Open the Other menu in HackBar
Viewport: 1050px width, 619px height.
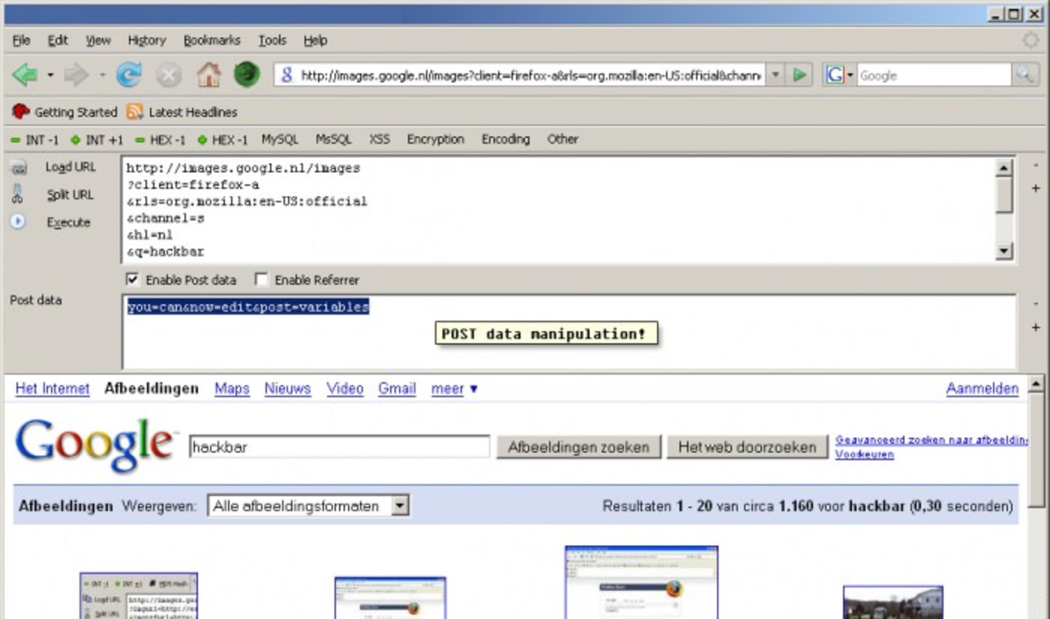point(563,139)
